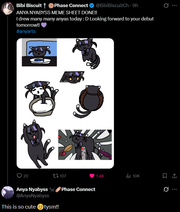Click the Anya Nyabyss display name
180x212 pixels.
(x=32, y=189)
